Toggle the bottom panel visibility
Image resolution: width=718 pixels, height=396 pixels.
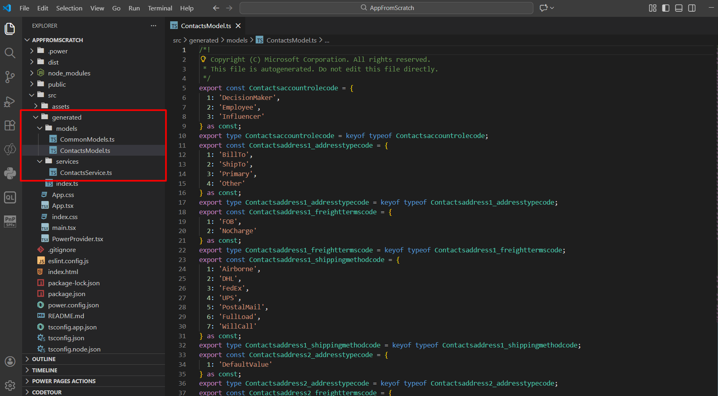tap(679, 8)
